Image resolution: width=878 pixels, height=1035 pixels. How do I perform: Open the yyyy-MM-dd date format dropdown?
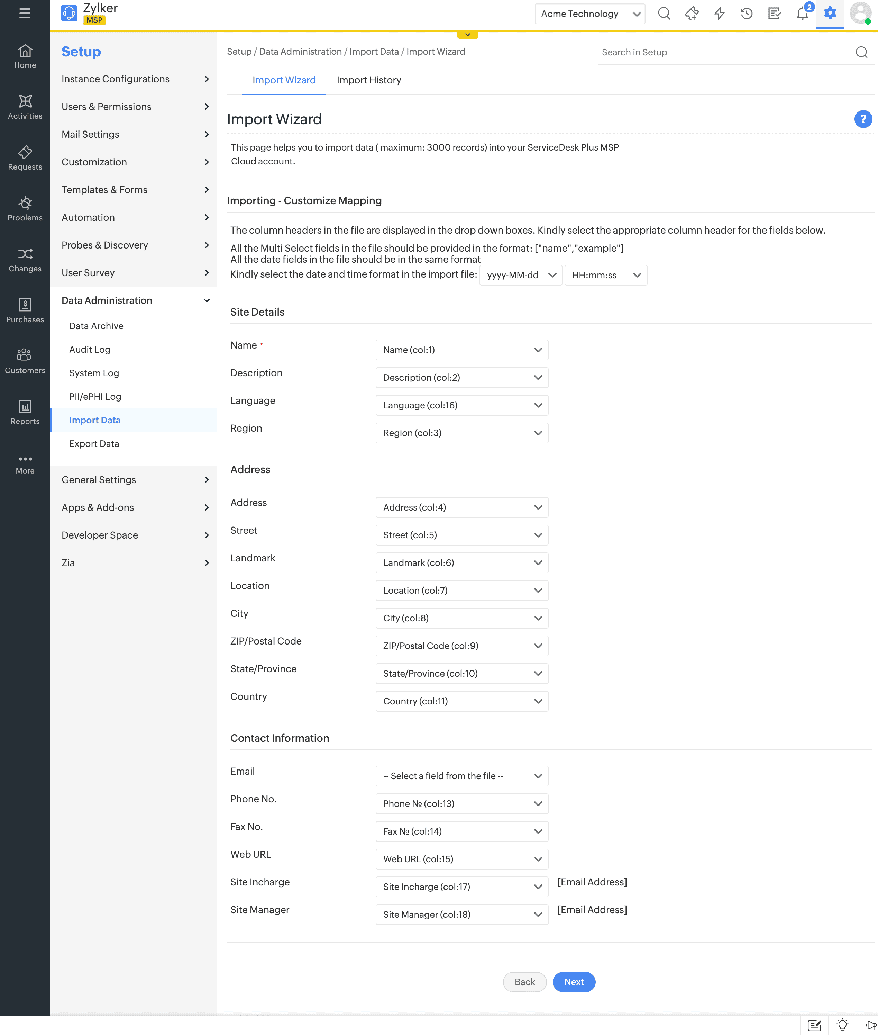coord(520,275)
